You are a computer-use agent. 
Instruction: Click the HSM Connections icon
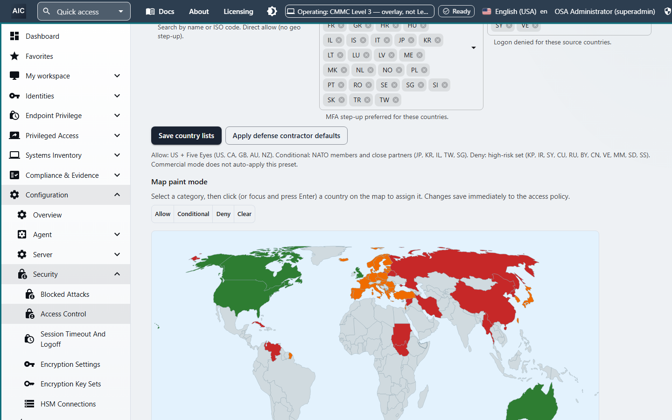[x=29, y=404]
